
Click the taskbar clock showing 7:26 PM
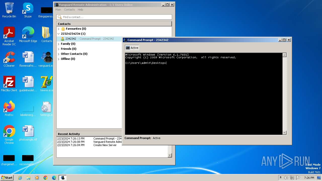(x=309, y=178)
